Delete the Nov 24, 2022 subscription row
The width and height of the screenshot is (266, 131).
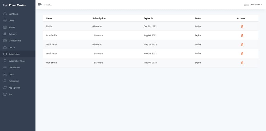coord(242,54)
